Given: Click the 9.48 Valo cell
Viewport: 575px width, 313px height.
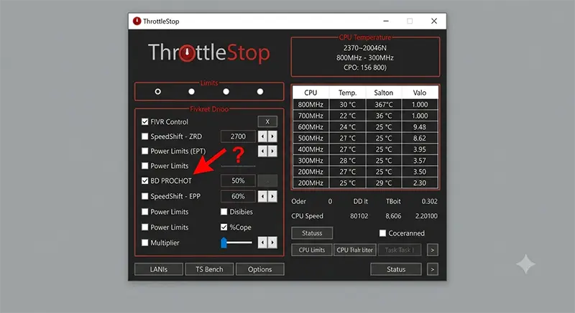Looking at the screenshot, I should pyautogui.click(x=420, y=126).
